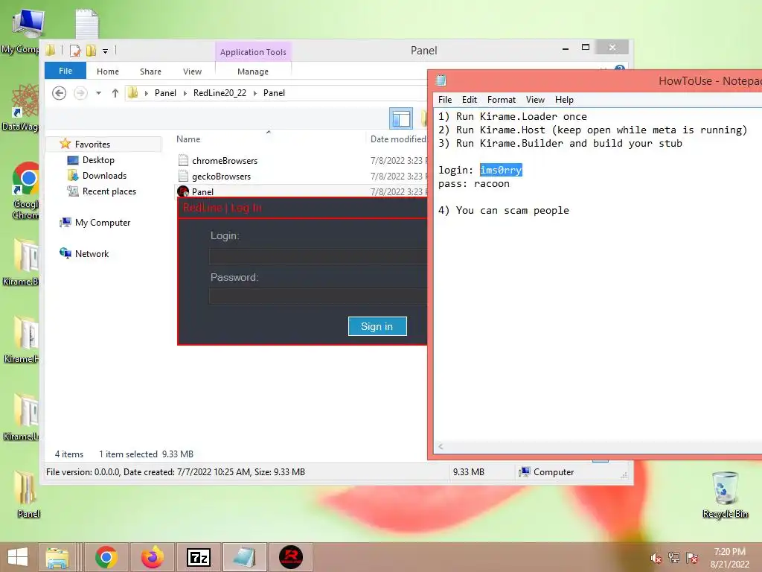Screen dimensions: 762x572
Task: Open Notepad's View menu
Action: point(535,100)
